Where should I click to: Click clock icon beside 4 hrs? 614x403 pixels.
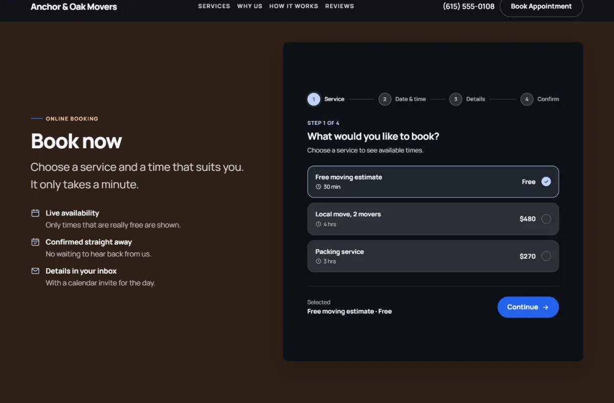pos(318,224)
